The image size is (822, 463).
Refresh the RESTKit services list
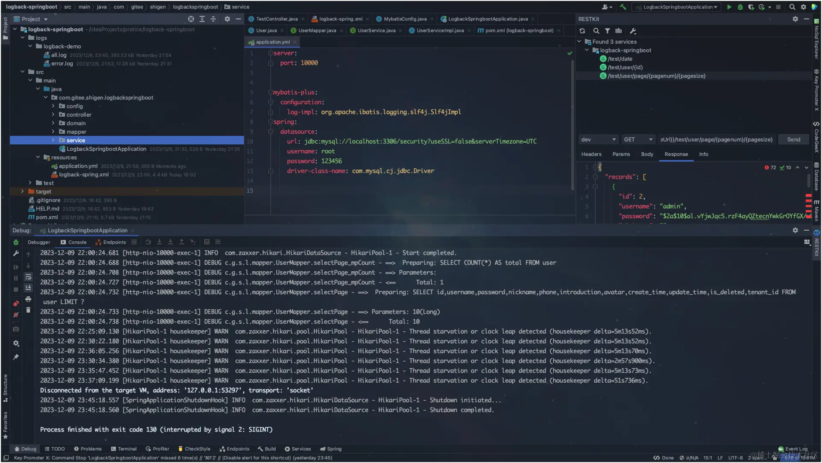pos(582,31)
